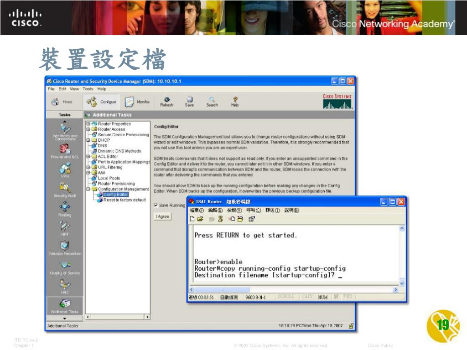Launch the Security Audit task

[x=65, y=190]
